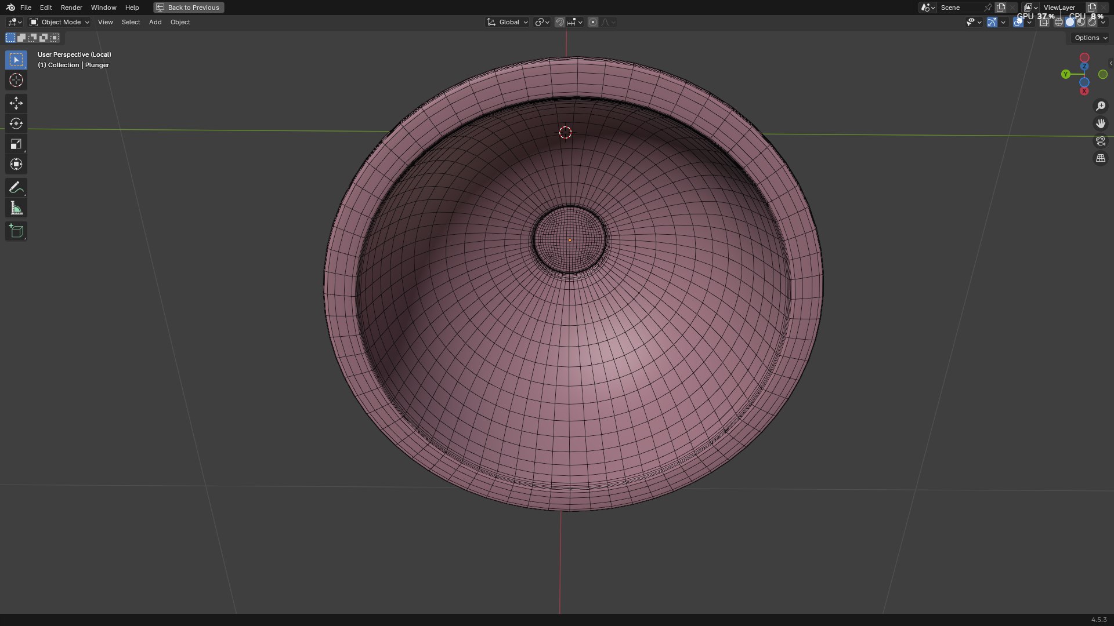Click the Back to Previous button
1114x626 pixels.
[x=189, y=8]
